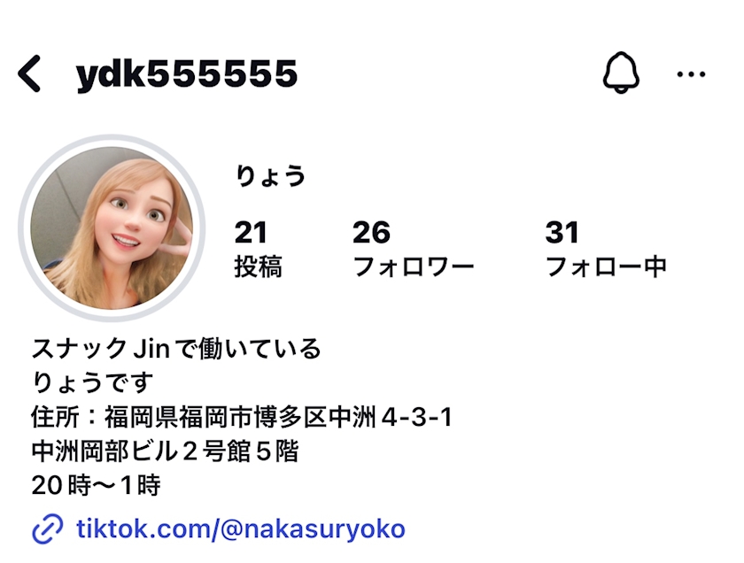Image resolution: width=744 pixels, height=563 pixels.
Task: Open the 31 following count
Action: [x=562, y=233]
